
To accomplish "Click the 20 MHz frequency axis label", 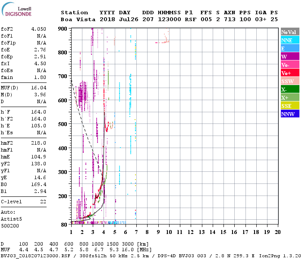I will (x=277, y=232).
